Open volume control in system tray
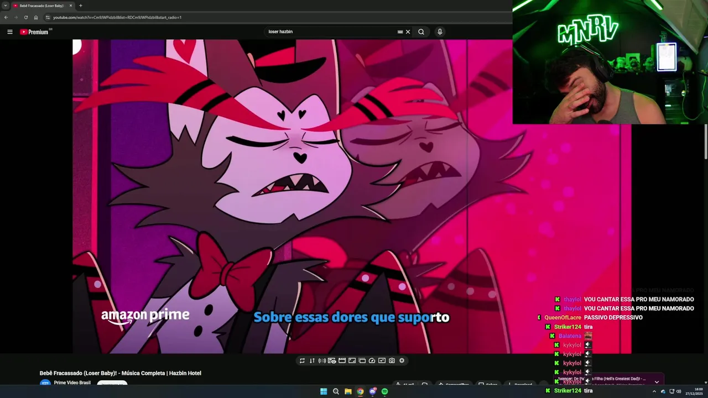The width and height of the screenshot is (708, 398). pos(679,391)
